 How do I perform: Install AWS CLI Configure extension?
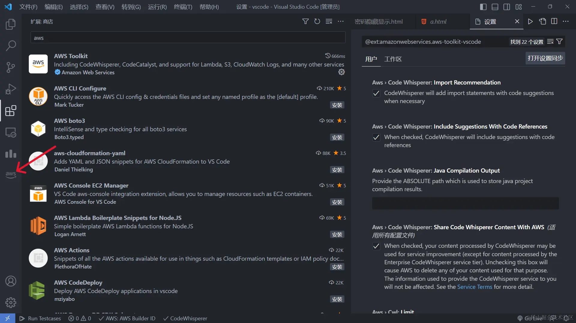[x=337, y=105]
